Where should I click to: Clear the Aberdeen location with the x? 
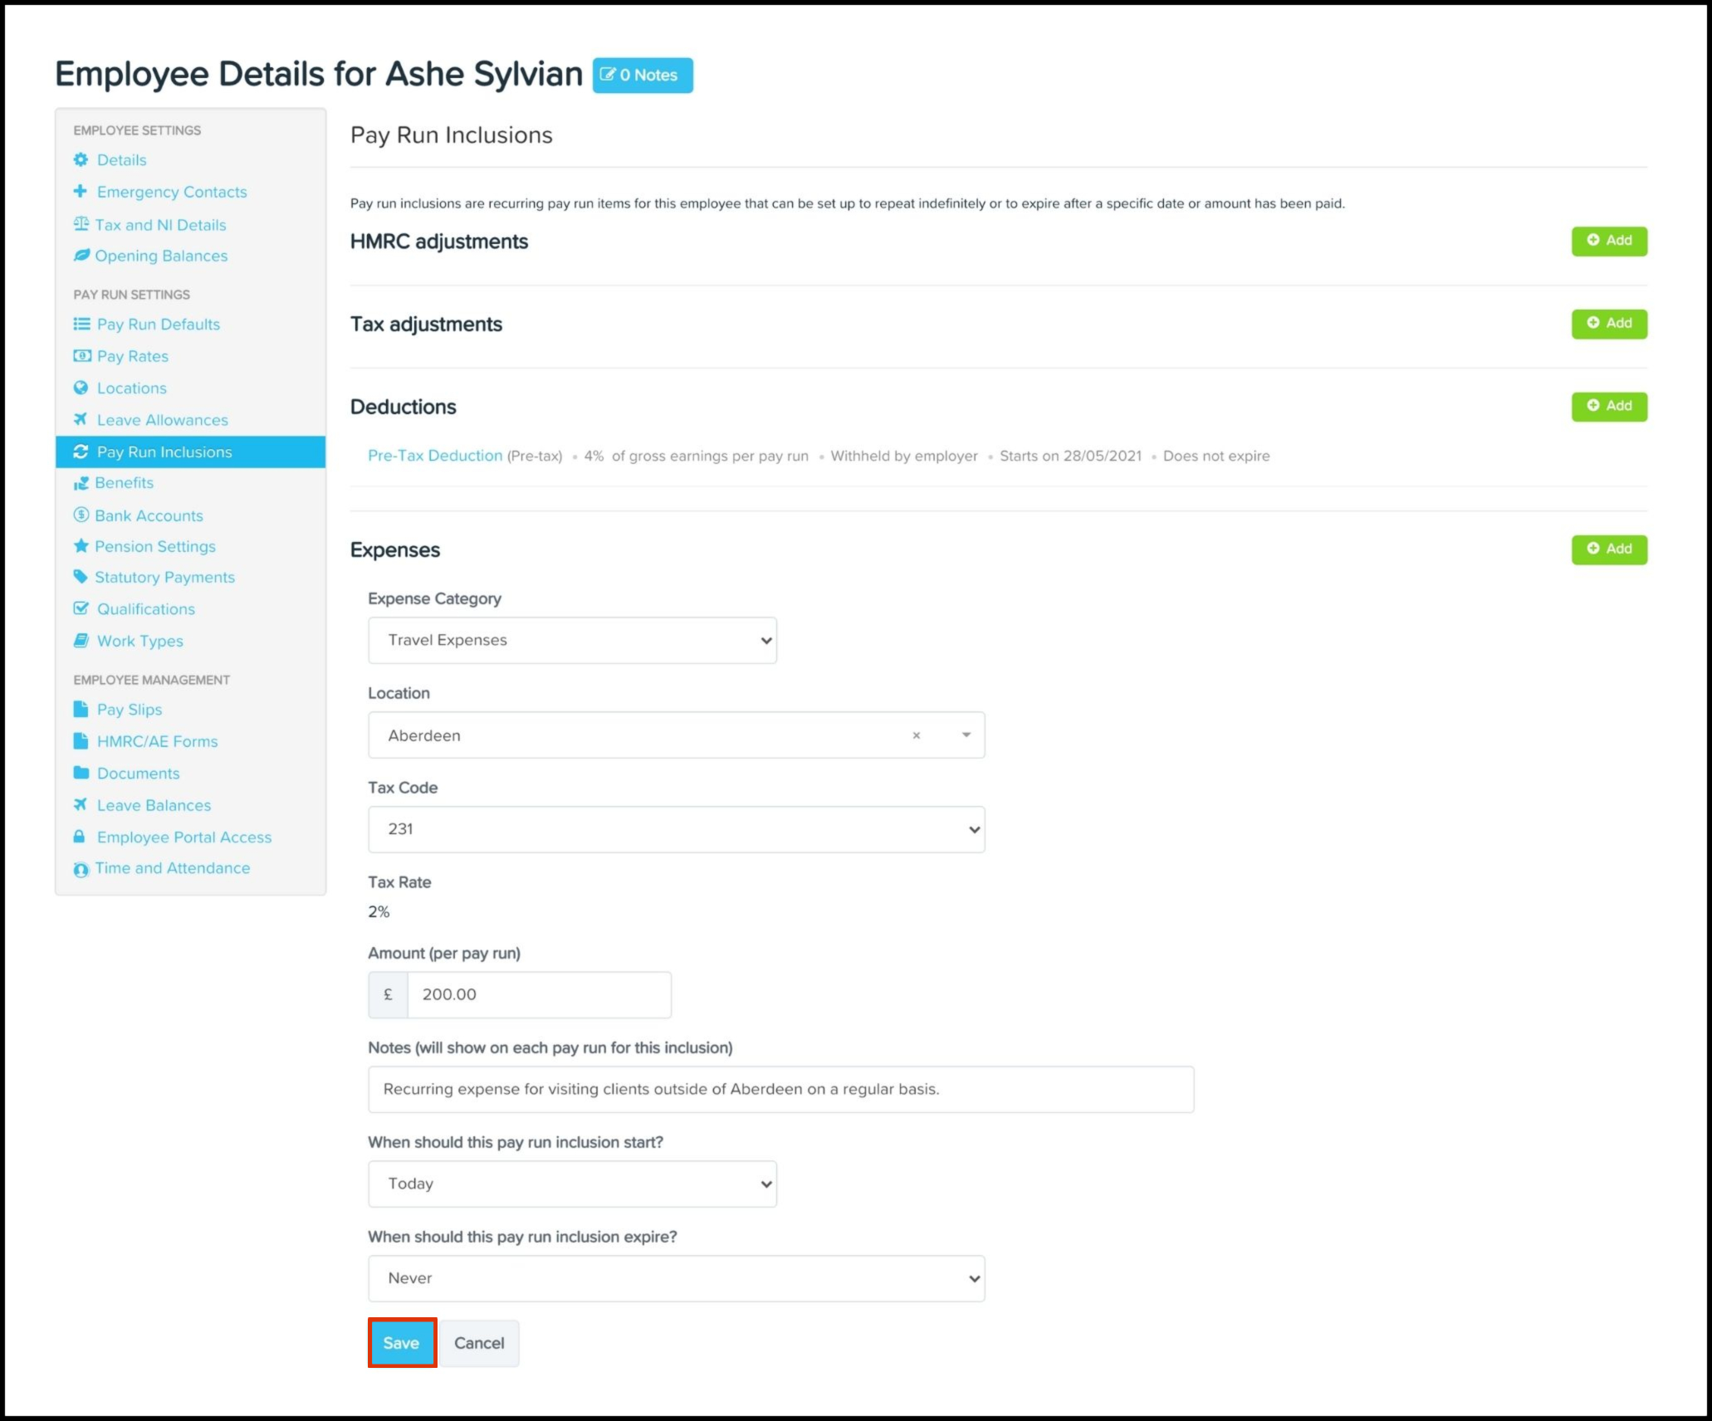tap(916, 735)
